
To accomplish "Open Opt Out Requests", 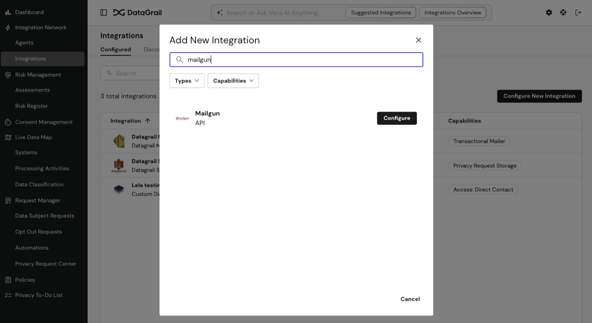I will tap(38, 232).
